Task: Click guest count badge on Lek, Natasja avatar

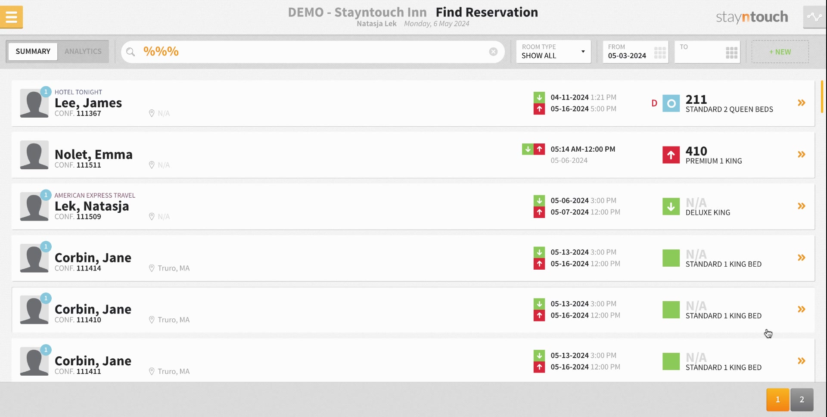Action: (46, 195)
